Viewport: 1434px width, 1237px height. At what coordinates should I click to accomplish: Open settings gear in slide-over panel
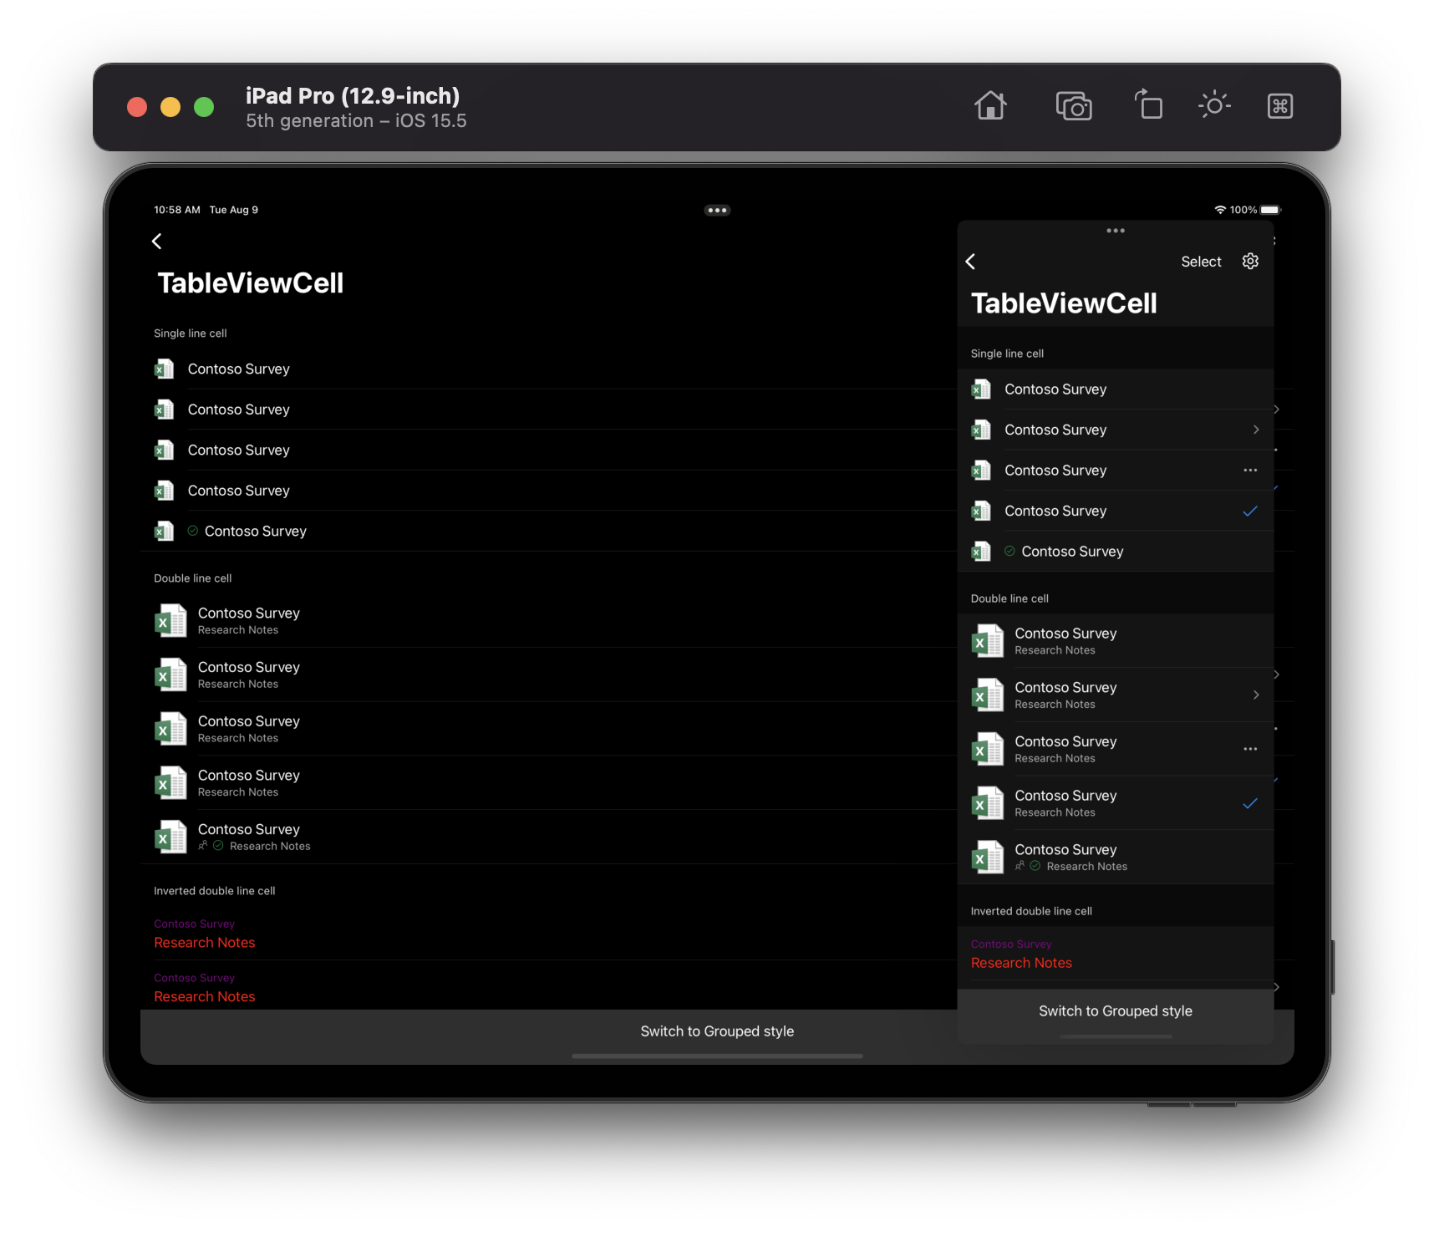coord(1250,262)
